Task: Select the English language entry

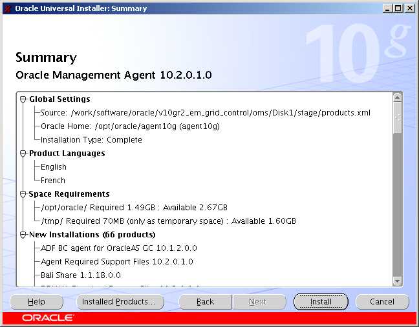Action: pyautogui.click(x=54, y=167)
